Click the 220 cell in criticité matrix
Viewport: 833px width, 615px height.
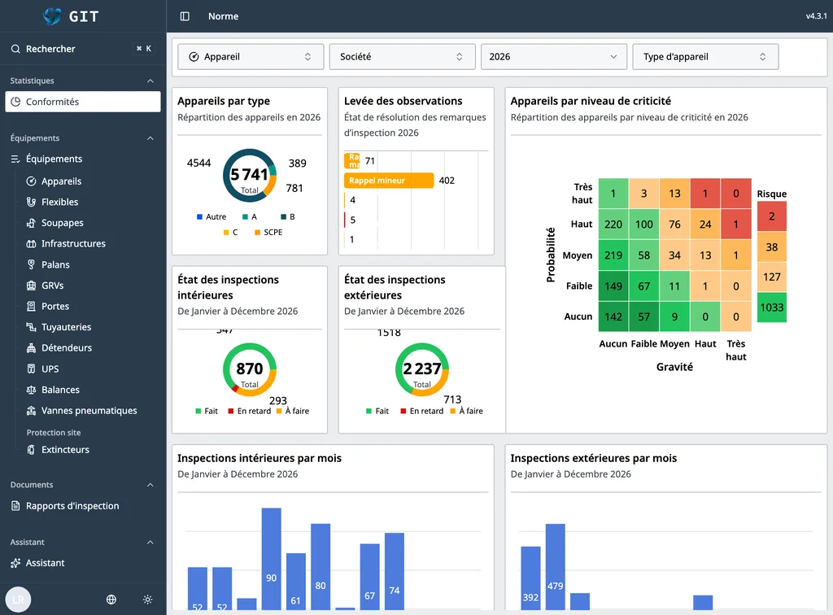(613, 225)
